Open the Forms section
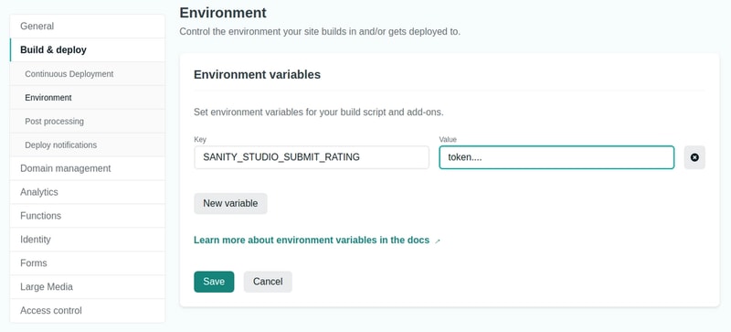 click(87, 262)
